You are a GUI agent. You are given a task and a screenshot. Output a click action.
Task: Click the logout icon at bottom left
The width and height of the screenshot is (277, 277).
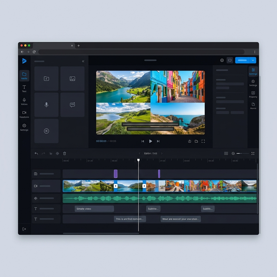click(x=24, y=229)
